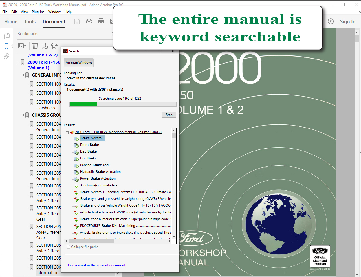The height and width of the screenshot is (277, 361).
Task: Switch to the Home tab
Action: pos(11,21)
